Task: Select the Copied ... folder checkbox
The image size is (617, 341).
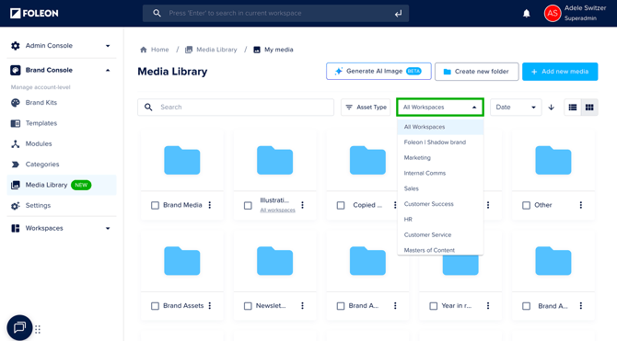Action: pyautogui.click(x=341, y=206)
